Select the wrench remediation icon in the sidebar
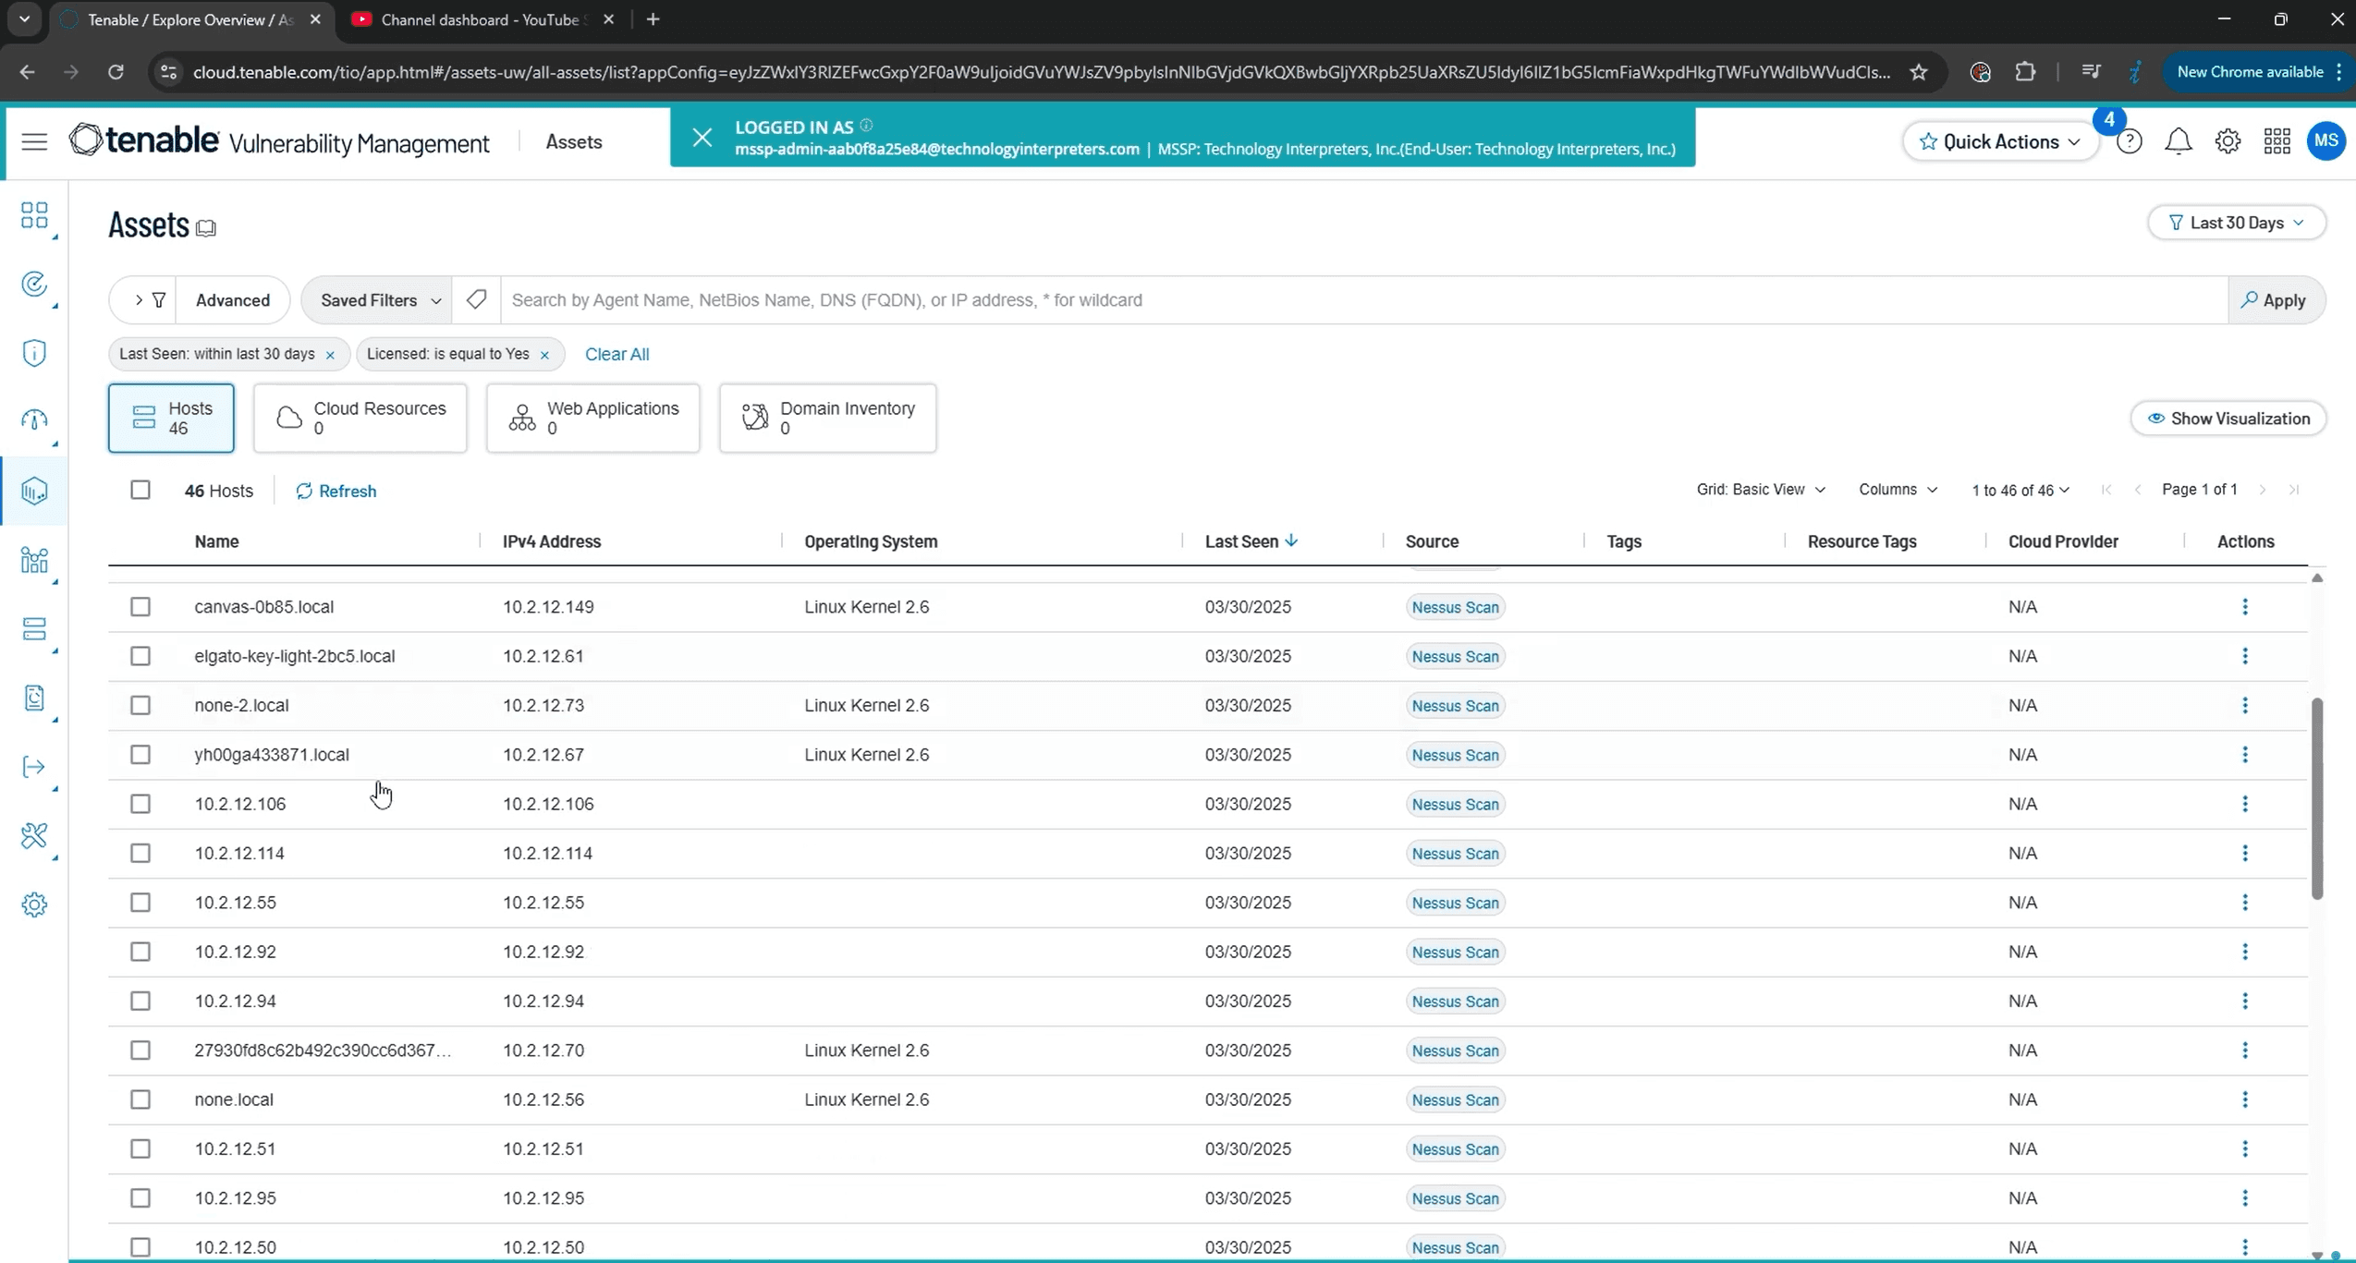Image resolution: width=2356 pixels, height=1263 pixels. coord(34,836)
